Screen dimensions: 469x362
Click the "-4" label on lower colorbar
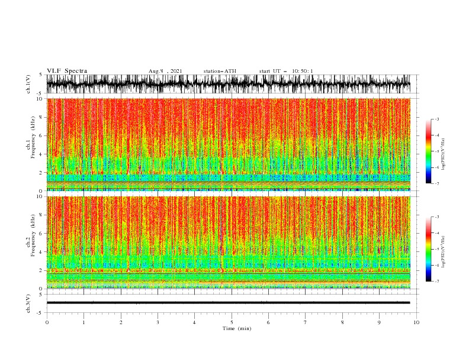(x=437, y=233)
